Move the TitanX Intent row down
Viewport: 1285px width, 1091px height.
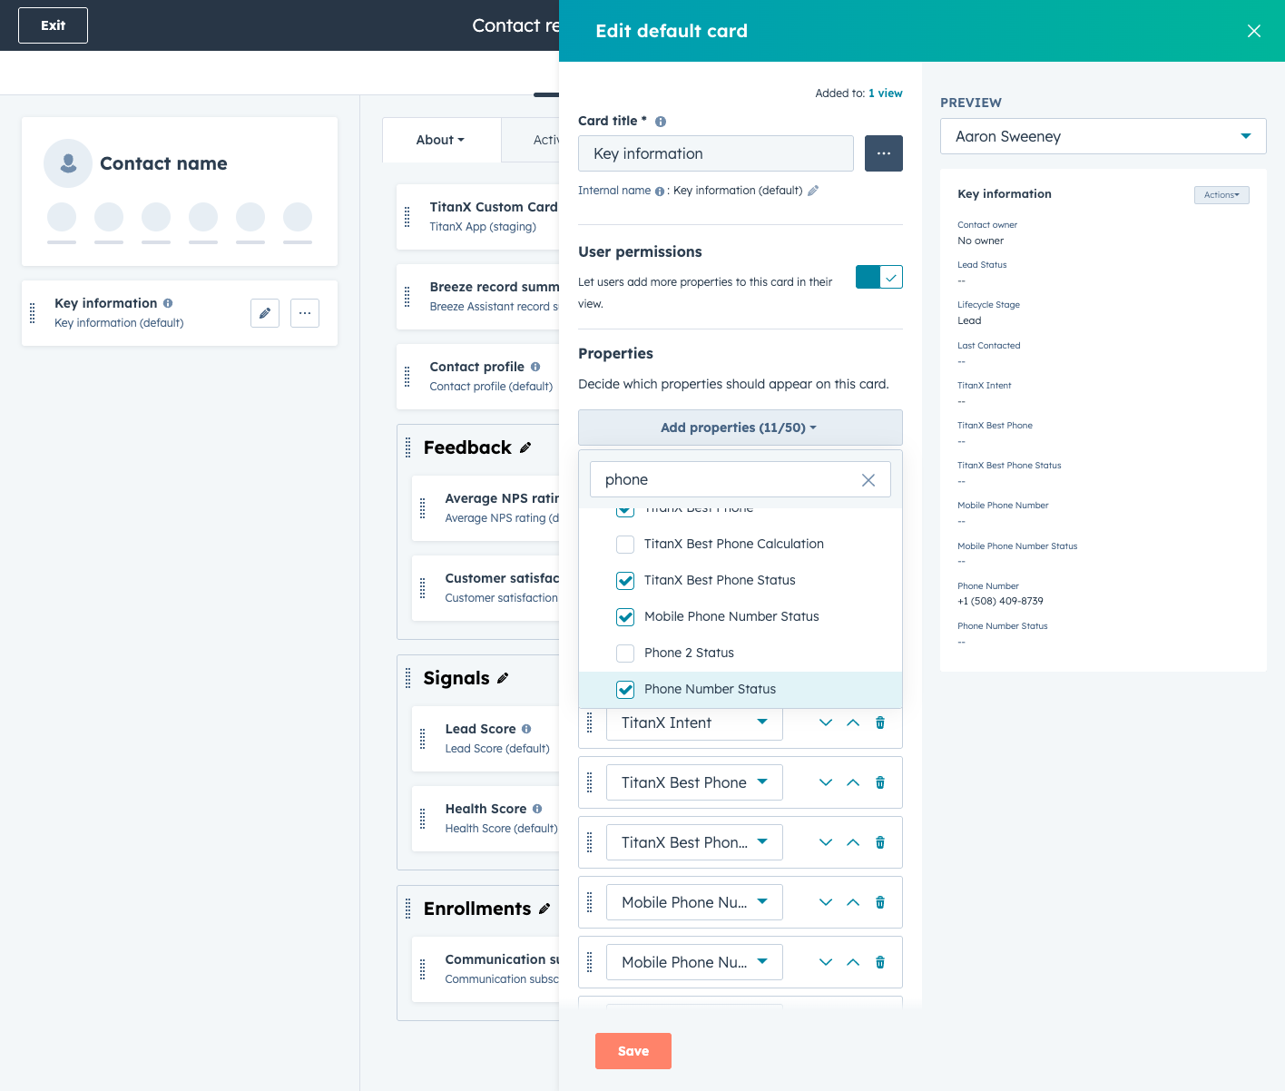(x=826, y=722)
